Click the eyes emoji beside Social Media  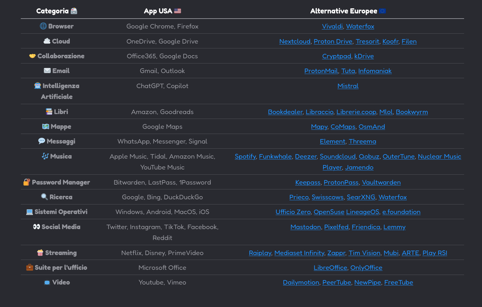tap(36, 227)
